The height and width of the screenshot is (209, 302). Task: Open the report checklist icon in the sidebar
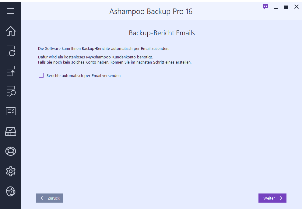[x=11, y=111]
